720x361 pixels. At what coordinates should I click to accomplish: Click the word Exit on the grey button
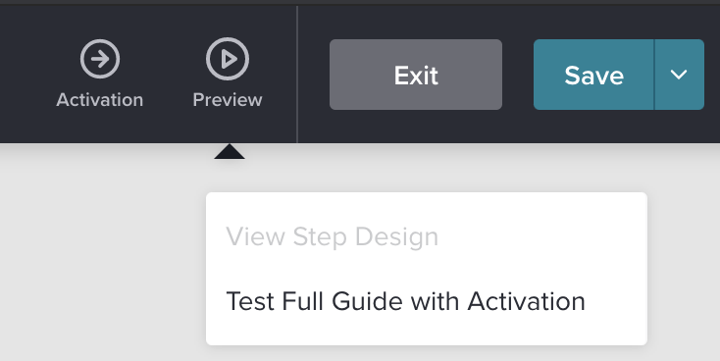click(416, 75)
